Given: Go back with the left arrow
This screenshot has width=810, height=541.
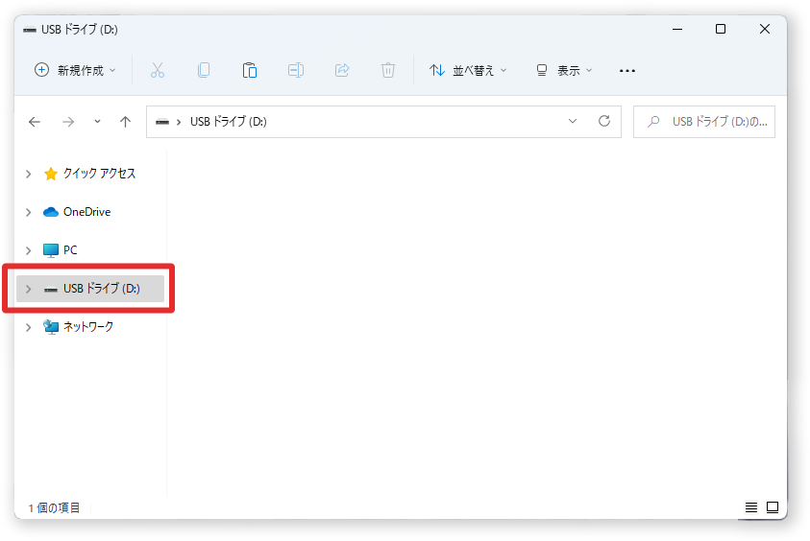Looking at the screenshot, I should coord(35,122).
